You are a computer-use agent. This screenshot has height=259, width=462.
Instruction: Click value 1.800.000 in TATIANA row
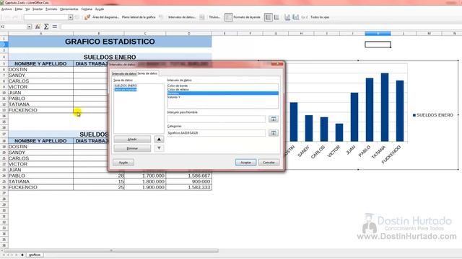pyautogui.click(x=145, y=182)
